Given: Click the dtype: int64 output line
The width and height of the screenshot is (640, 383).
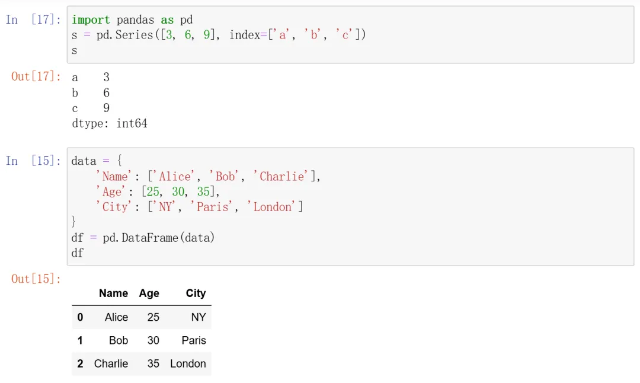Looking at the screenshot, I should click(x=110, y=123).
